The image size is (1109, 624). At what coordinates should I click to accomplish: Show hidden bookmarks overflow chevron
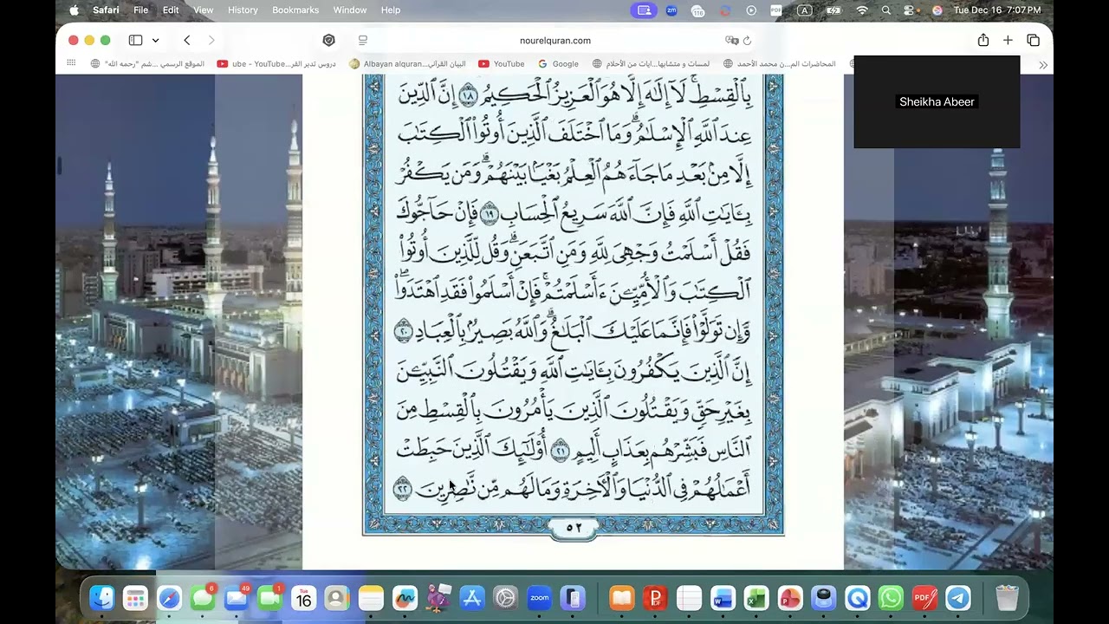point(1043,64)
